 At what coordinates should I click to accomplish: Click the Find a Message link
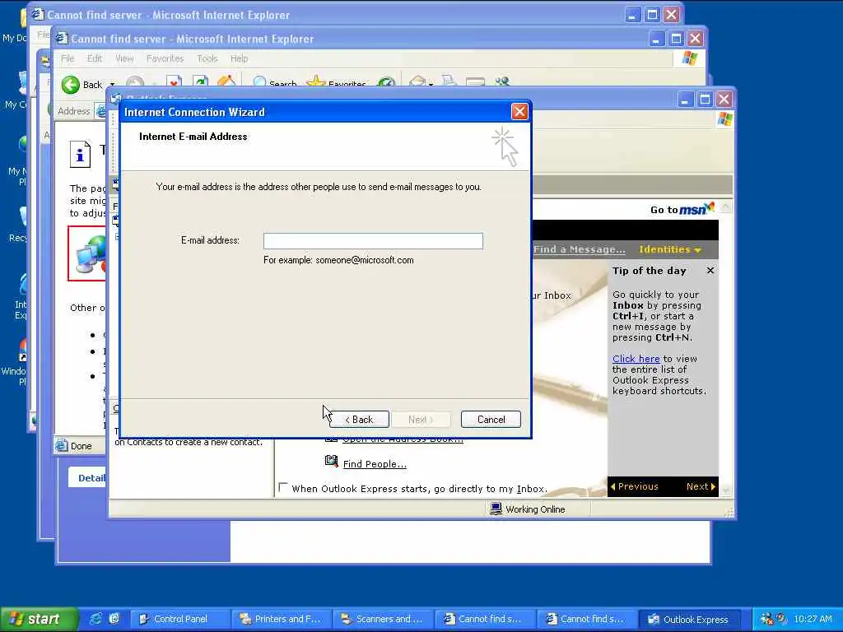coord(579,249)
